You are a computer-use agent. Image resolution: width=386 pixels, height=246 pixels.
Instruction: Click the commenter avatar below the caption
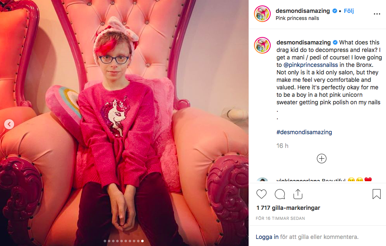coord(262,180)
